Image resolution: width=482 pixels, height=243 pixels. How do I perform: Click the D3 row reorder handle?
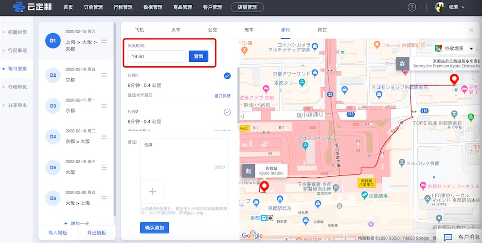[104, 106]
